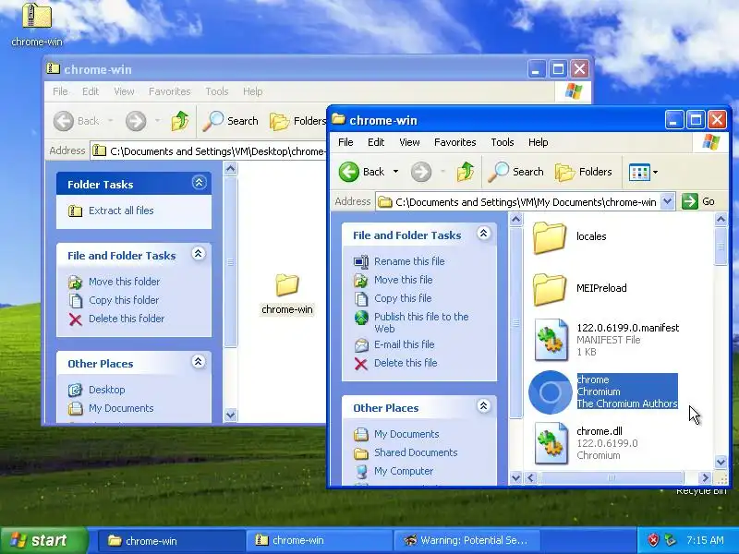
Task: Click Rename this file
Action: coord(409,261)
